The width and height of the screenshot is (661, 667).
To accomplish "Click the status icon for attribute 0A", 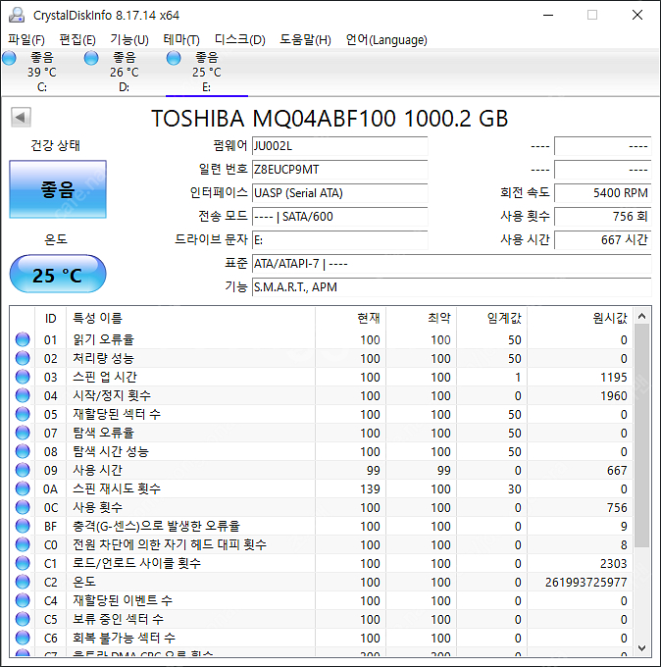I will pyautogui.click(x=23, y=488).
